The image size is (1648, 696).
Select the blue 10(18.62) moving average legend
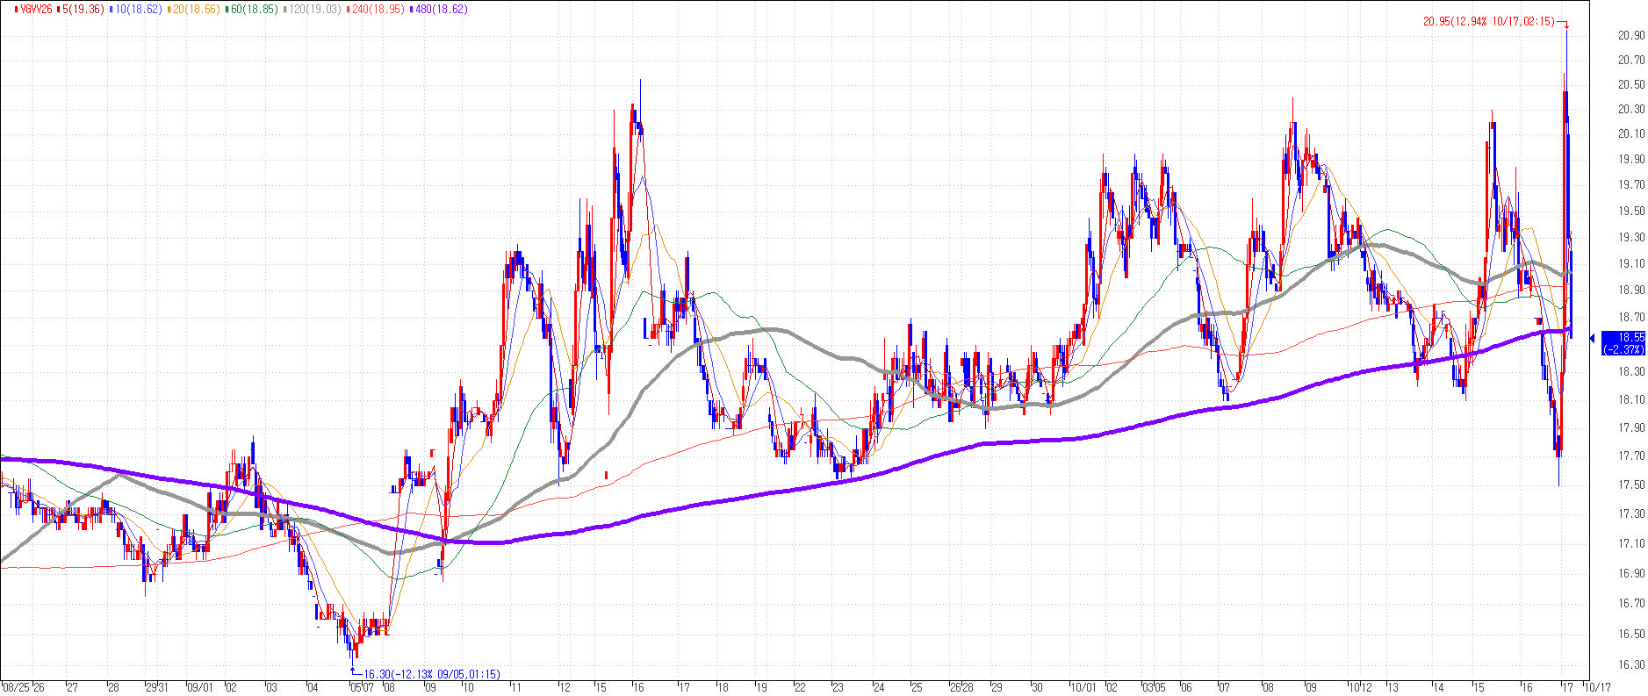pos(139,10)
